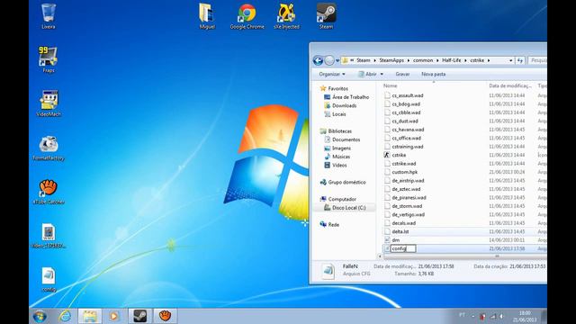Click inside the config rename text box
This screenshot has width=576, height=324.
click(403, 248)
